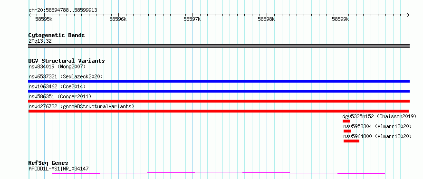Click the nsv1063462 (Coe2014) label
The width and height of the screenshot is (423, 179).
coord(57,86)
